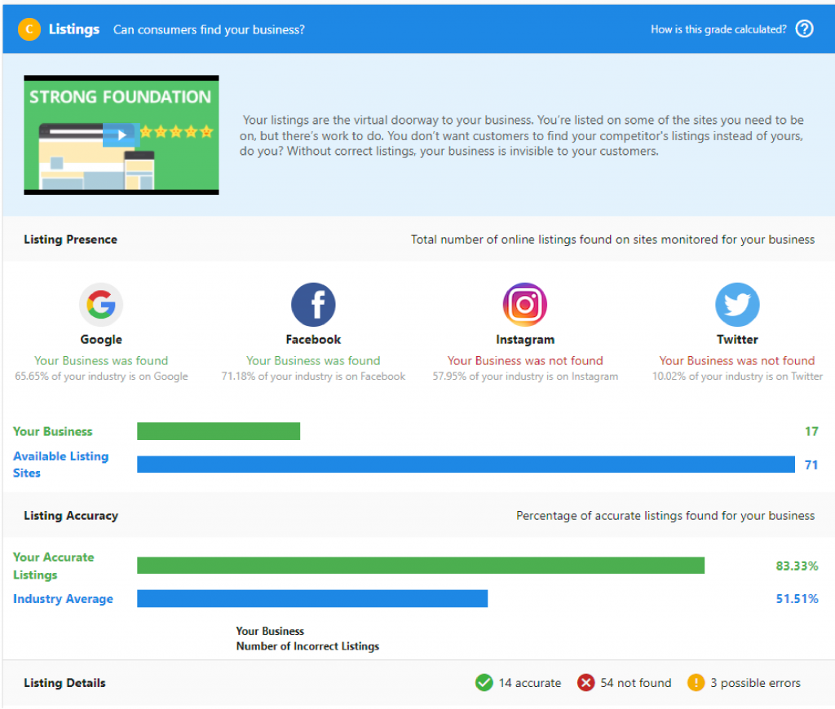Click Facebook 'Your Business was found' status

pyautogui.click(x=313, y=361)
